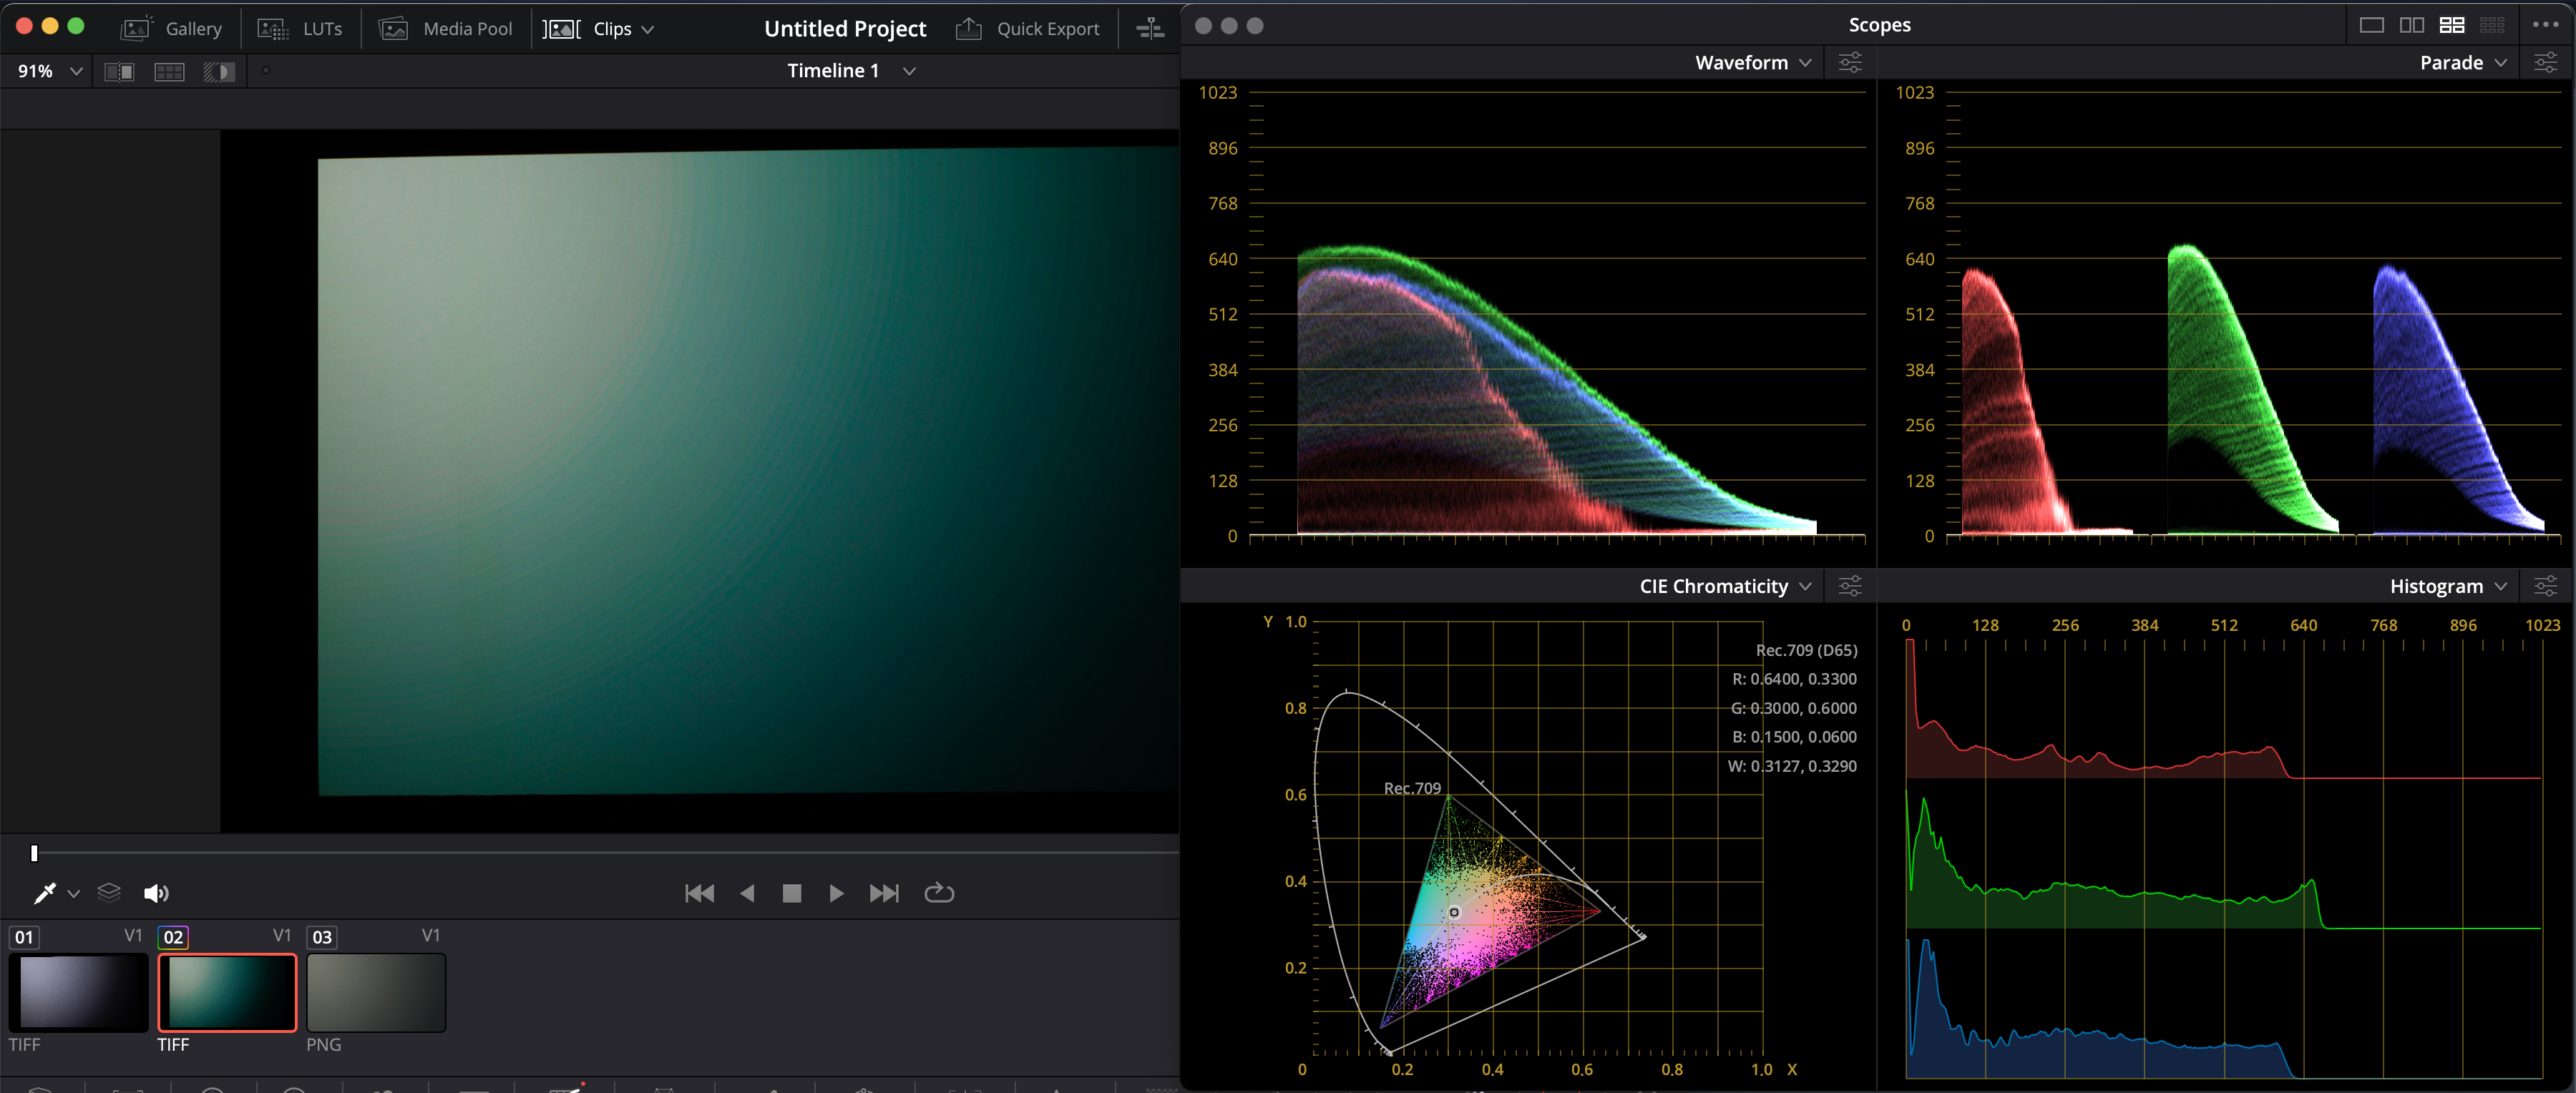
Task: Open CIE Chromaticity scope settings
Action: coord(1850,586)
